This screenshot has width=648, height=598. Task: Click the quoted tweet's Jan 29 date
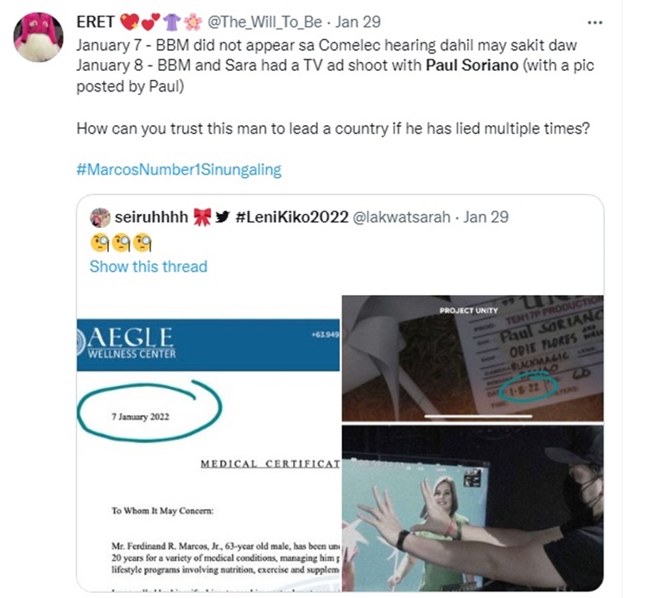486,217
